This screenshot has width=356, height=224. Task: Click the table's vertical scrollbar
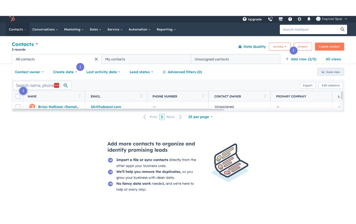pyautogui.click(x=342, y=96)
